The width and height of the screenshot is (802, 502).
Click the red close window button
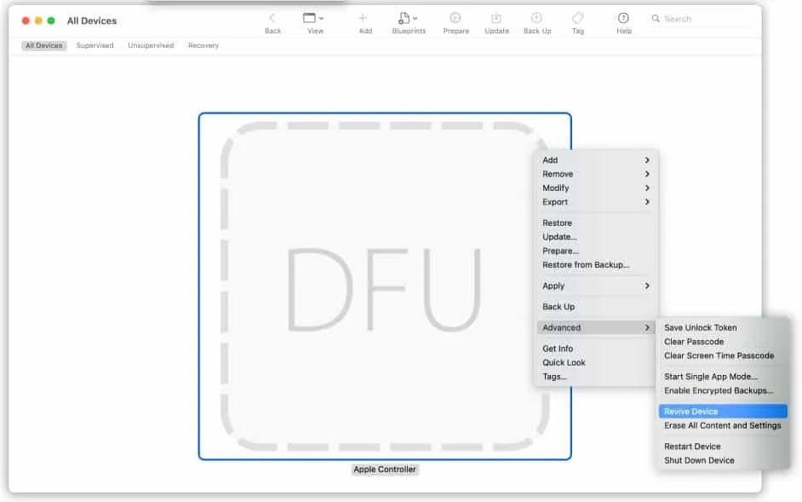(26, 20)
